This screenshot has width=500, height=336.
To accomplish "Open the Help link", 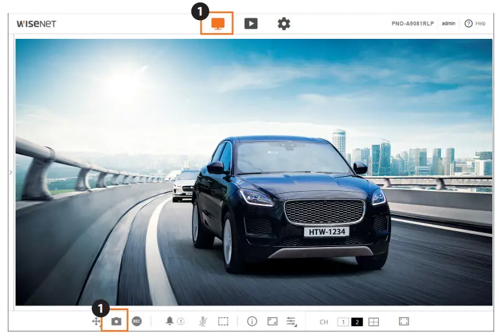I will pos(475,23).
